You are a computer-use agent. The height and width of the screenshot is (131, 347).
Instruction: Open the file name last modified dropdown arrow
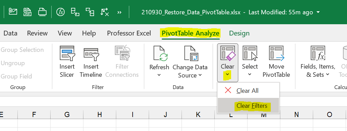[x=318, y=12]
